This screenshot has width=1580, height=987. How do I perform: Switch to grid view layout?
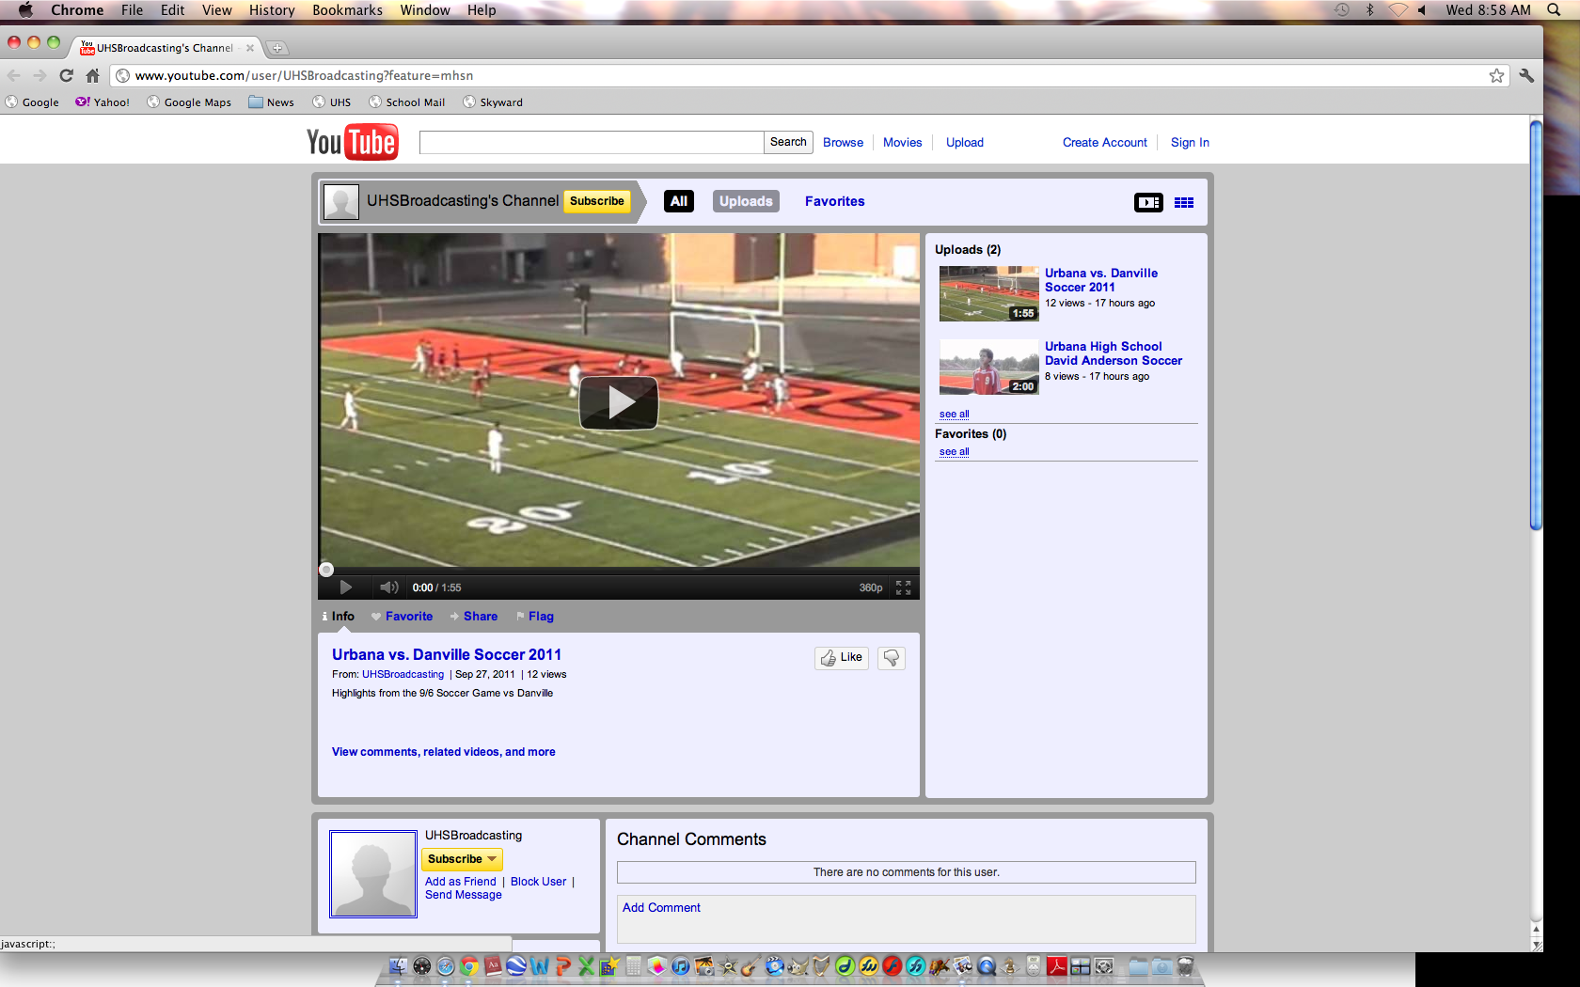[1184, 202]
